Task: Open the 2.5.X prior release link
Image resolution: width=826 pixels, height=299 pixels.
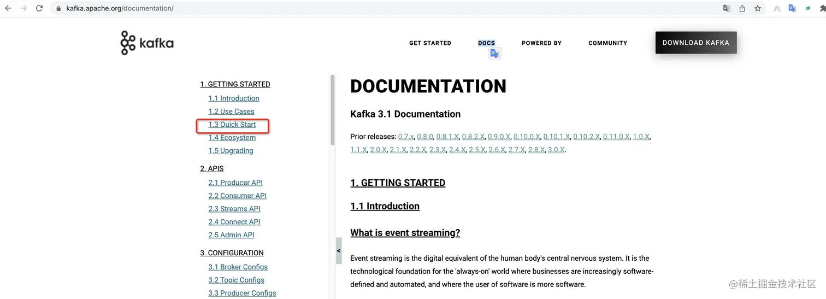Action: [x=477, y=150]
